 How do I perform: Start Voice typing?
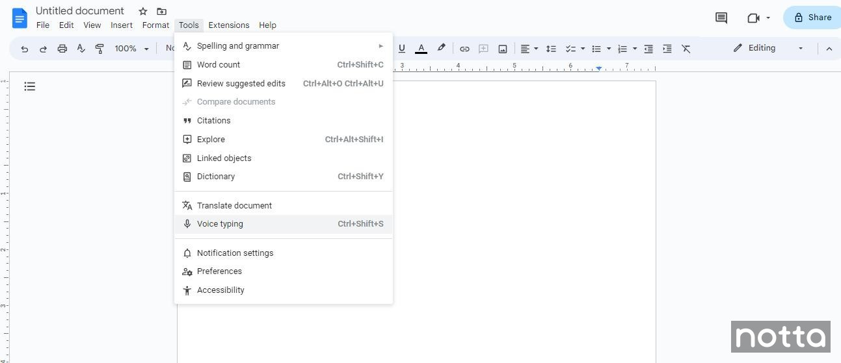coord(284,224)
